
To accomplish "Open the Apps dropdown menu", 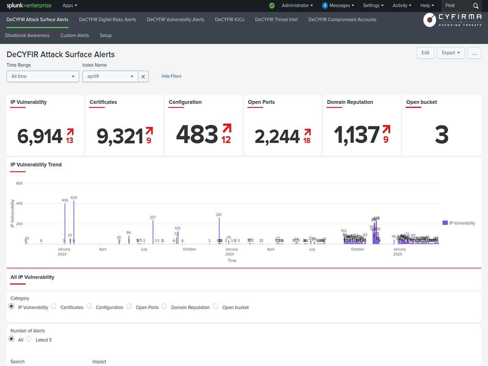I will coord(70,6).
